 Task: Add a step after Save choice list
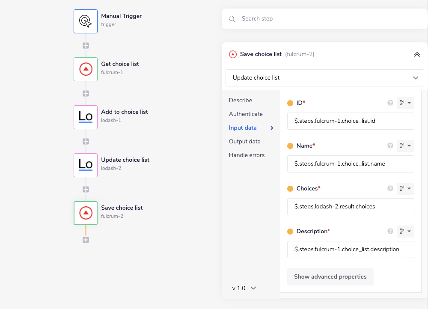(86, 240)
